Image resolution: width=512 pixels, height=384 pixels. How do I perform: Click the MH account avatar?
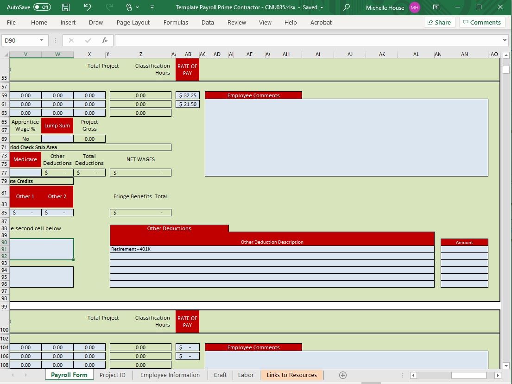pyautogui.click(x=414, y=7)
